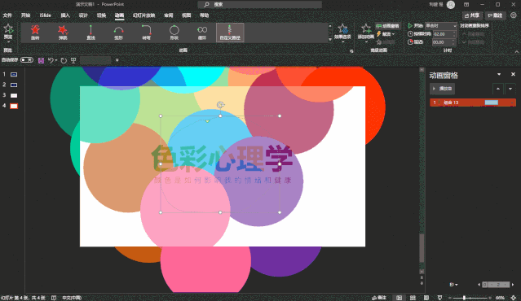Viewport: 521px width, 301px height.
Task: Open Animation Pane options dropdown arrow
Action: 499,74
